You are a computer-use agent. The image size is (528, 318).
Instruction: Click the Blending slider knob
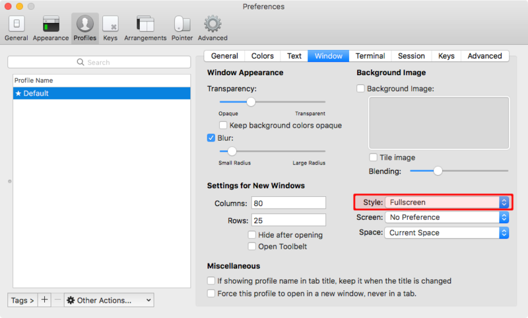pyautogui.click(x=438, y=171)
